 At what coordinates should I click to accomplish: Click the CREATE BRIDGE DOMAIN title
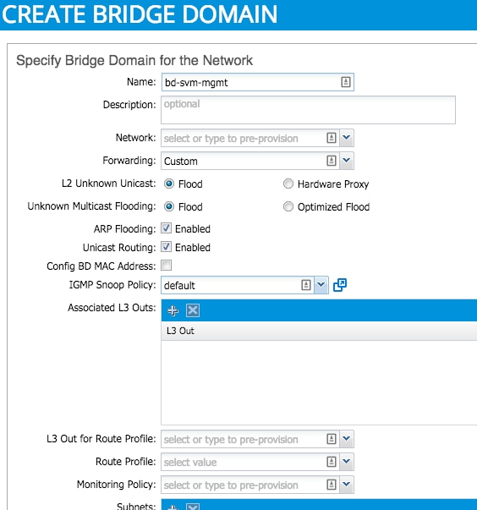pos(140,14)
